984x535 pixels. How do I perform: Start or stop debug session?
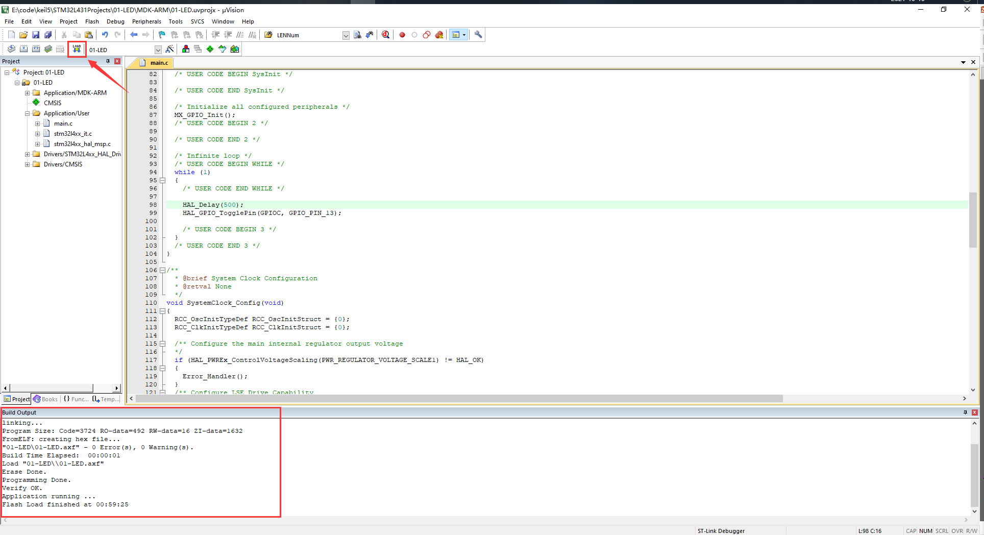[x=386, y=35]
